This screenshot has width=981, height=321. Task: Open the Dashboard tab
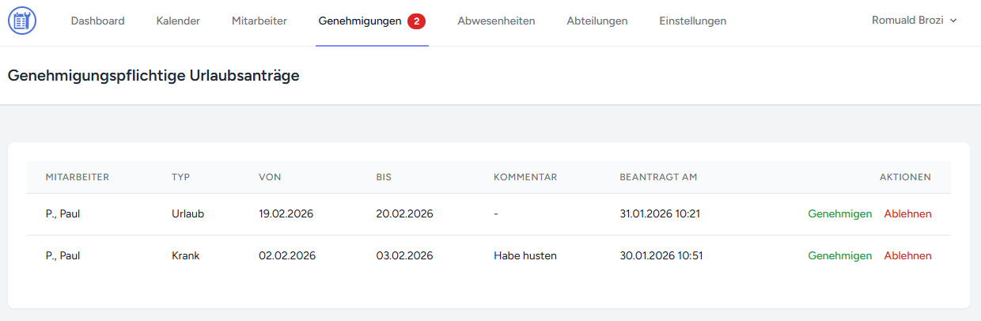[97, 21]
